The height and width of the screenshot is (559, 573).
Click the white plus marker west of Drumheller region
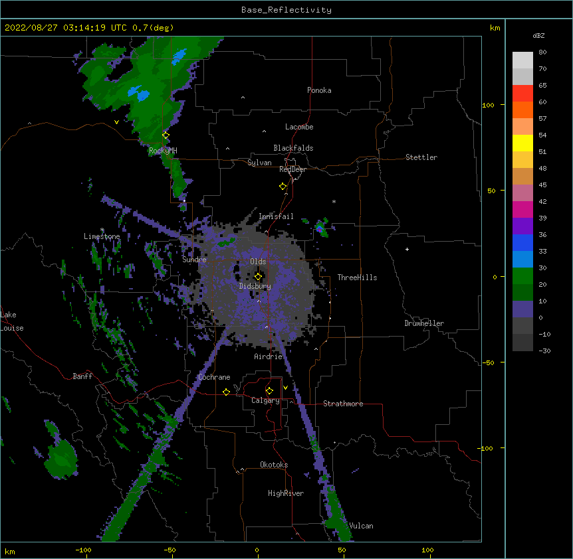(407, 249)
